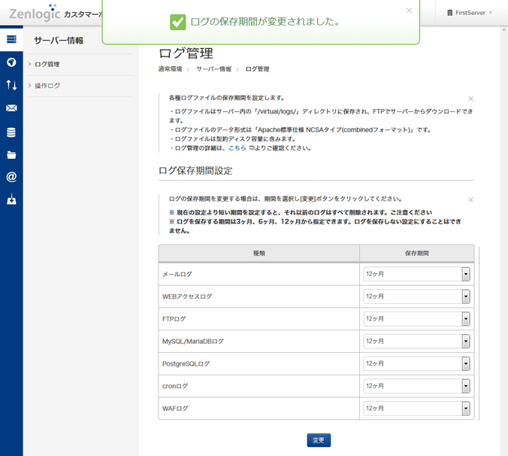The height and width of the screenshot is (456, 508).
Task: Open the メールログ retention period dropdown
Action: tap(417, 275)
